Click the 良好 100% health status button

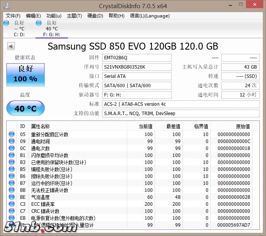pyautogui.click(x=26, y=74)
